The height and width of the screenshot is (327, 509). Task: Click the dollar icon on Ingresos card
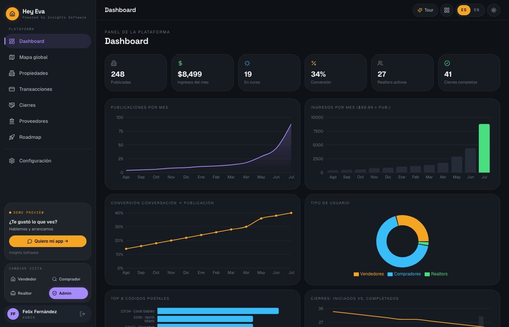[x=180, y=63]
